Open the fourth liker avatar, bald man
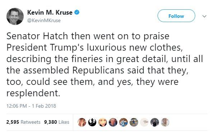 click(113, 122)
